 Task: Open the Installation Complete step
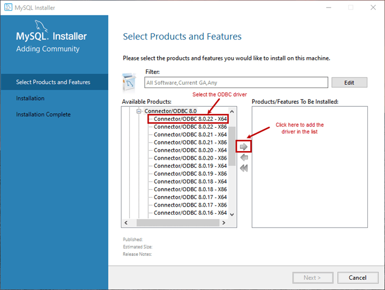[43, 114]
